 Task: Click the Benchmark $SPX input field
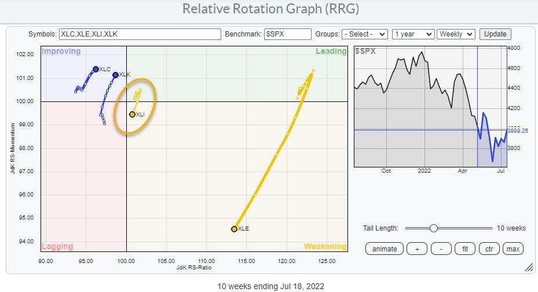tap(287, 34)
